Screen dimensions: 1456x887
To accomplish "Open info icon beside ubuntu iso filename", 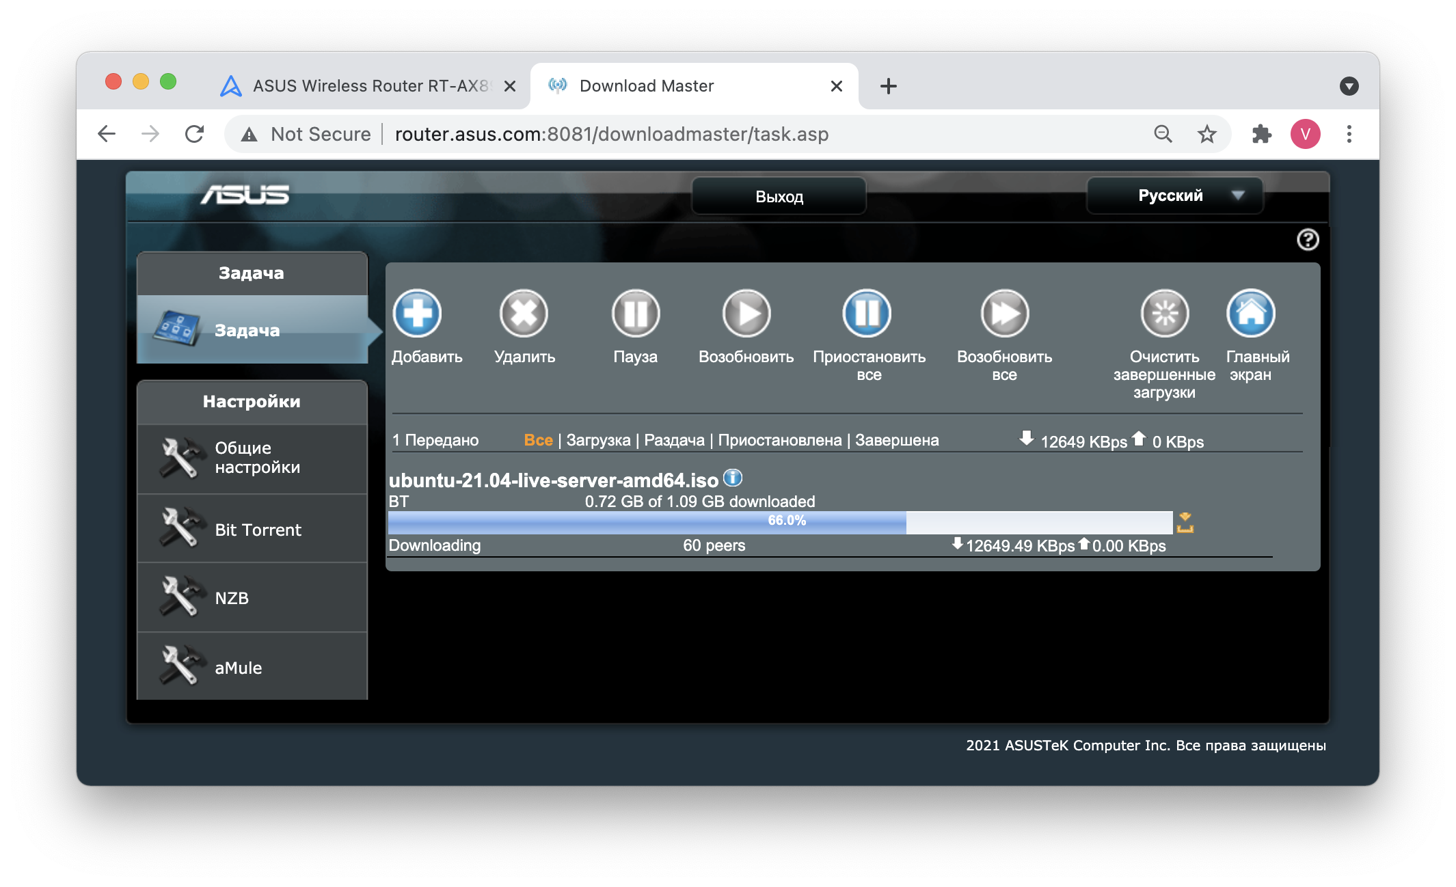I will click(733, 478).
